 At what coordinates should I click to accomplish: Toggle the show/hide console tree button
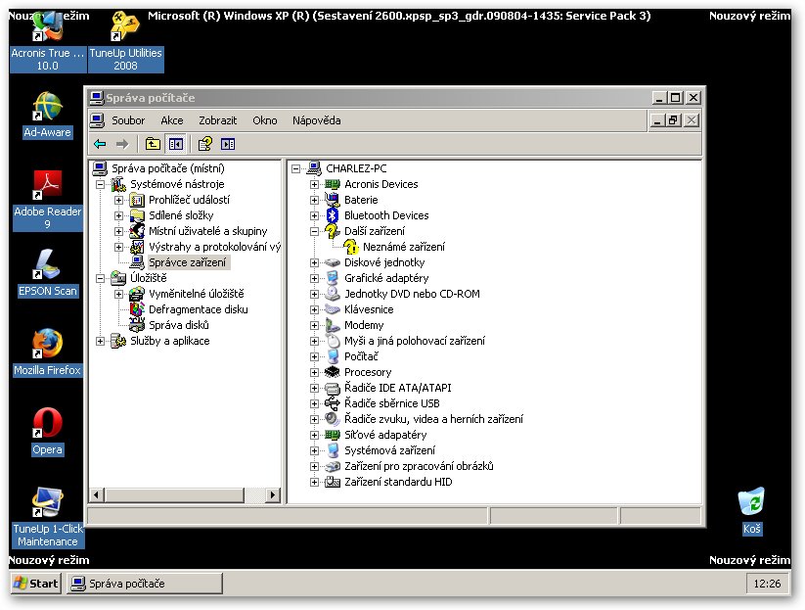(175, 144)
